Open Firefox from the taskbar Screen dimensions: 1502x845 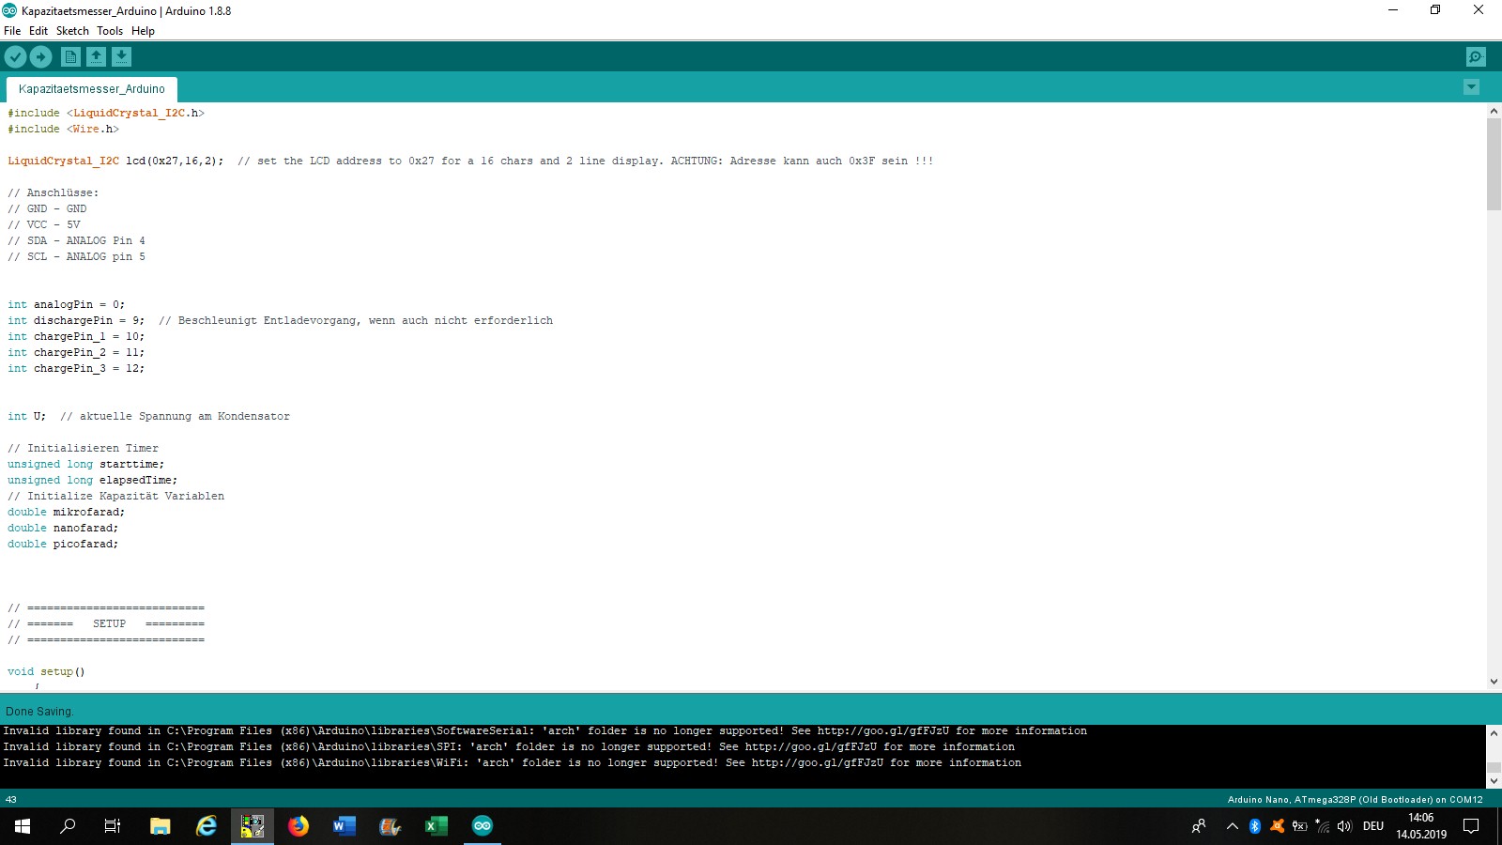tap(299, 826)
